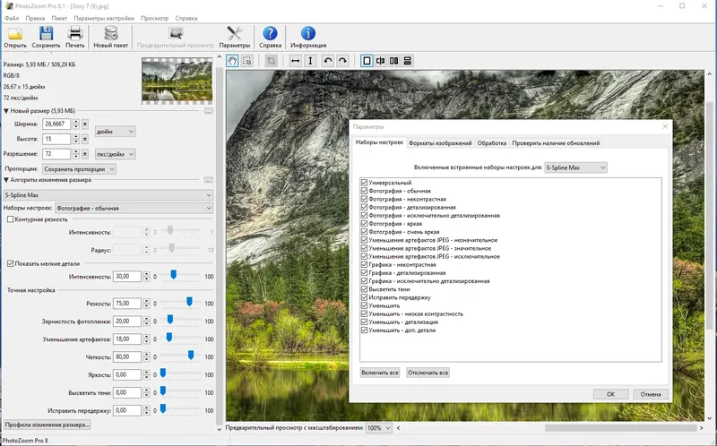Open Наборы настроек preset dropdown

(x=134, y=208)
